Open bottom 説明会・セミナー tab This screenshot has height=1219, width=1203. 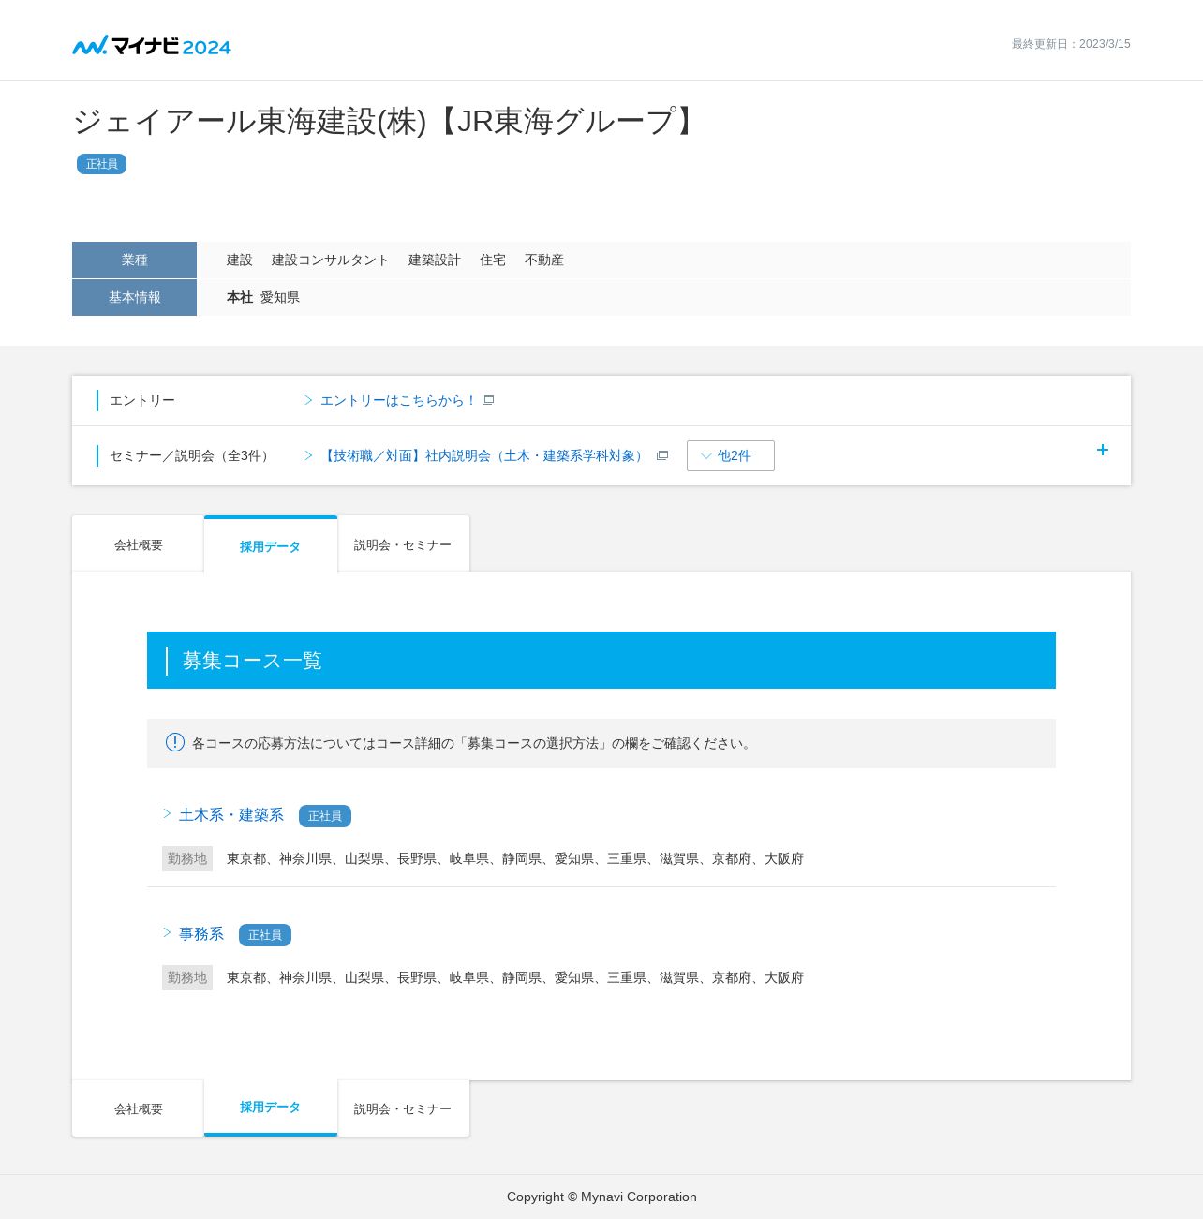click(x=403, y=1108)
